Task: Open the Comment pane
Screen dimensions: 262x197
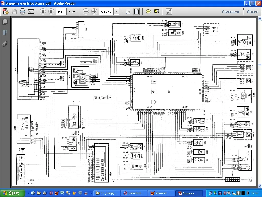Action: [231, 12]
